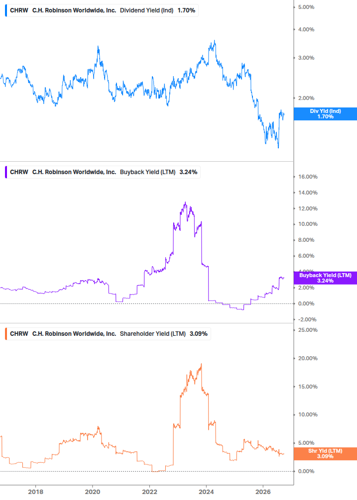
Task: Click the 3.24% value in Buyback Yield legend
Action: point(188,172)
